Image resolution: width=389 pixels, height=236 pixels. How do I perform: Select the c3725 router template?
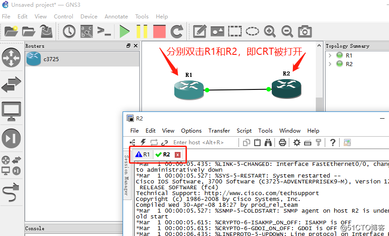(82, 59)
